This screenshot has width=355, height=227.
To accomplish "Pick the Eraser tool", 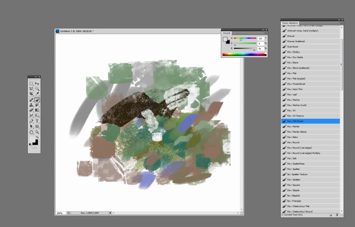I will click(x=31, y=110).
